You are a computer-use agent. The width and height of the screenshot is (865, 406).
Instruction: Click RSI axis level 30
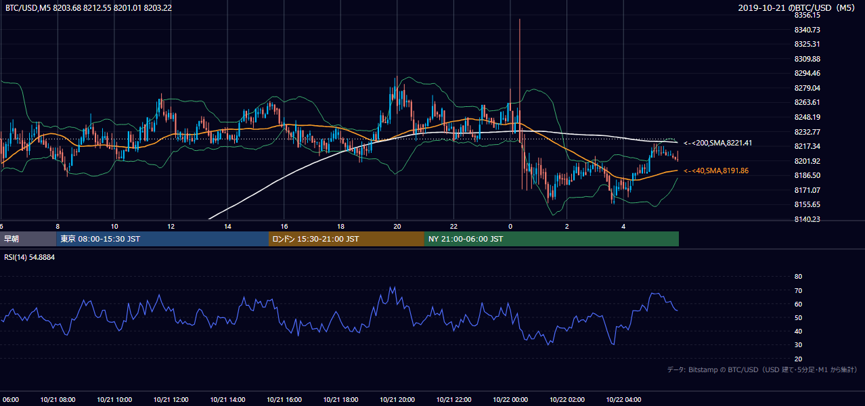pos(798,345)
